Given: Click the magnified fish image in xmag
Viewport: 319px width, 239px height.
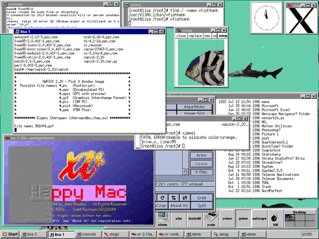Looking at the screenshot, I should click(x=201, y=63).
